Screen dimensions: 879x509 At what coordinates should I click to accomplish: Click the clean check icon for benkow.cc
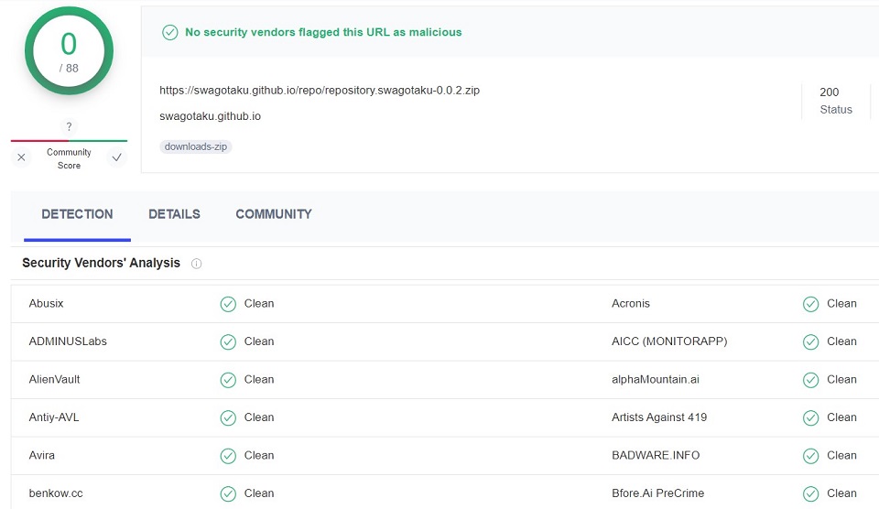coord(228,493)
